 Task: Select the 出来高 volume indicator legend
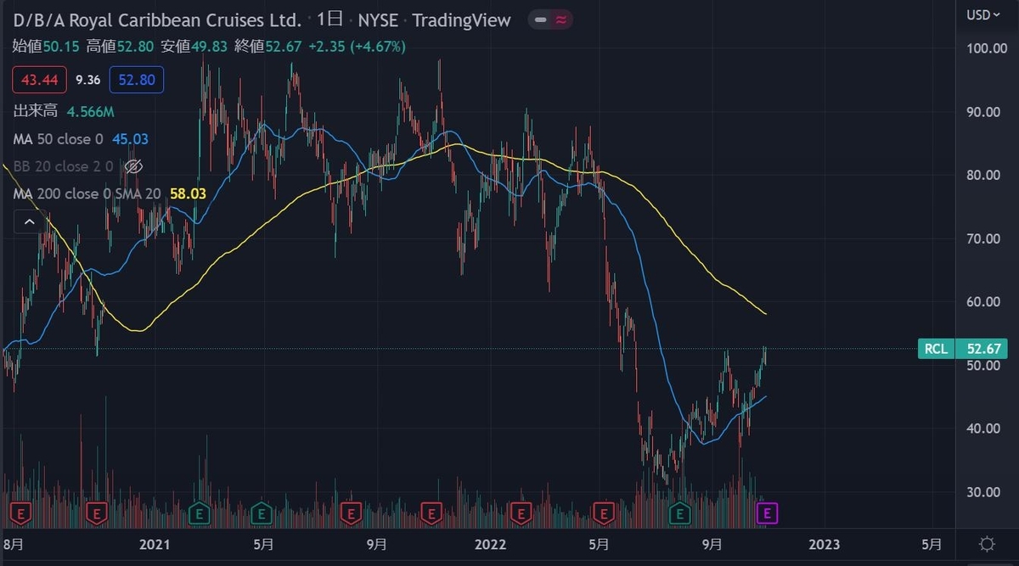(35, 111)
